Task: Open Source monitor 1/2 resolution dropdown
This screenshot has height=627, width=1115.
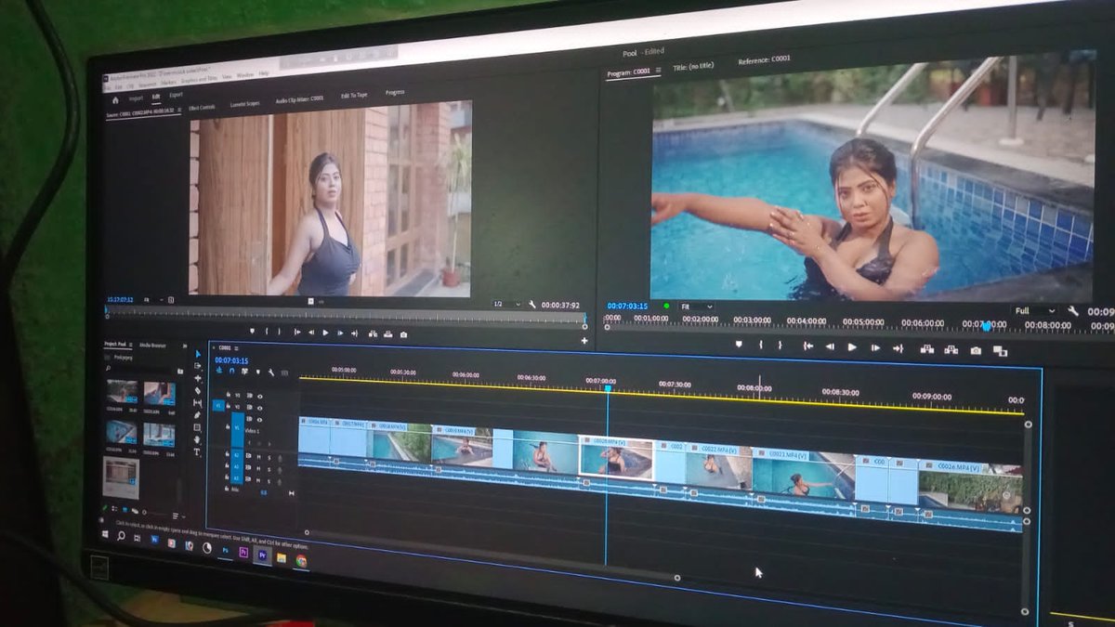Action: tap(506, 304)
